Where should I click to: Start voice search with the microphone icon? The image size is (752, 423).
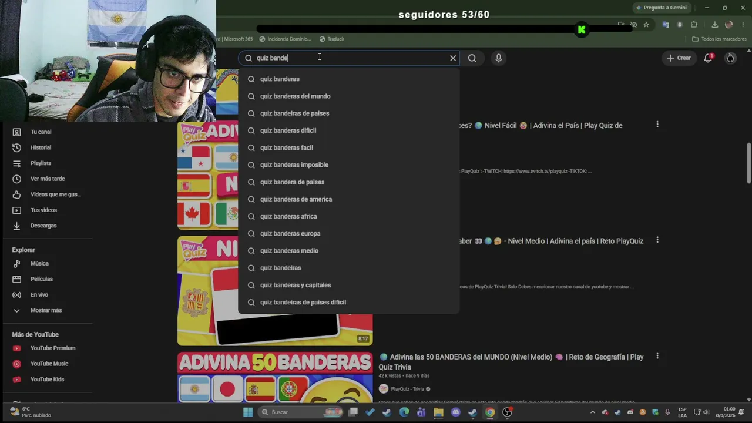499,58
